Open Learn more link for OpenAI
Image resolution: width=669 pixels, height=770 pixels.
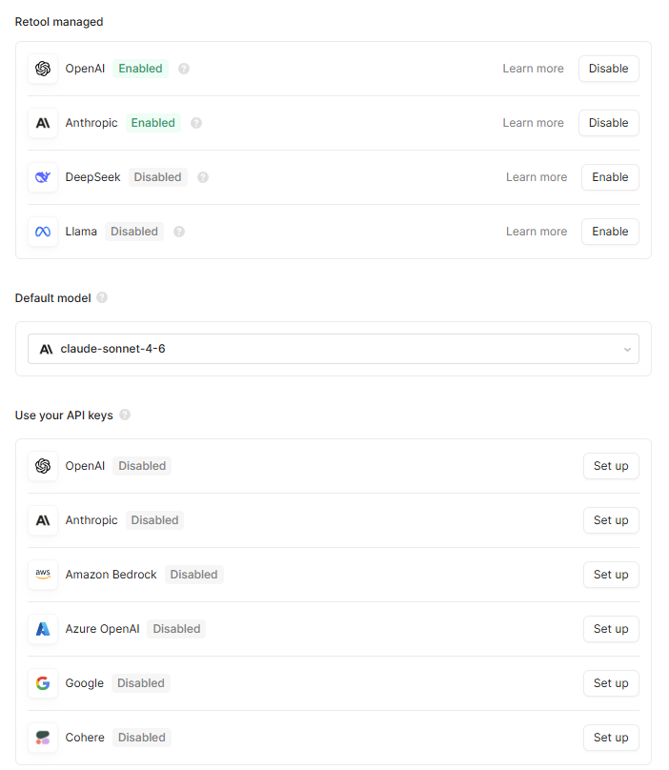click(x=533, y=69)
